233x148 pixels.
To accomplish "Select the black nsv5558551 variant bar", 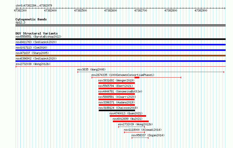I will click(x=120, y=39).
